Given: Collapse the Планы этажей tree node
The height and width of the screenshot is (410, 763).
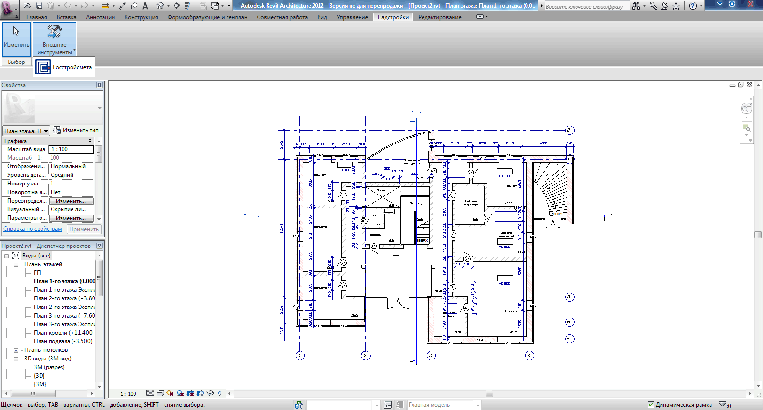Looking at the screenshot, I should [x=16, y=265].
